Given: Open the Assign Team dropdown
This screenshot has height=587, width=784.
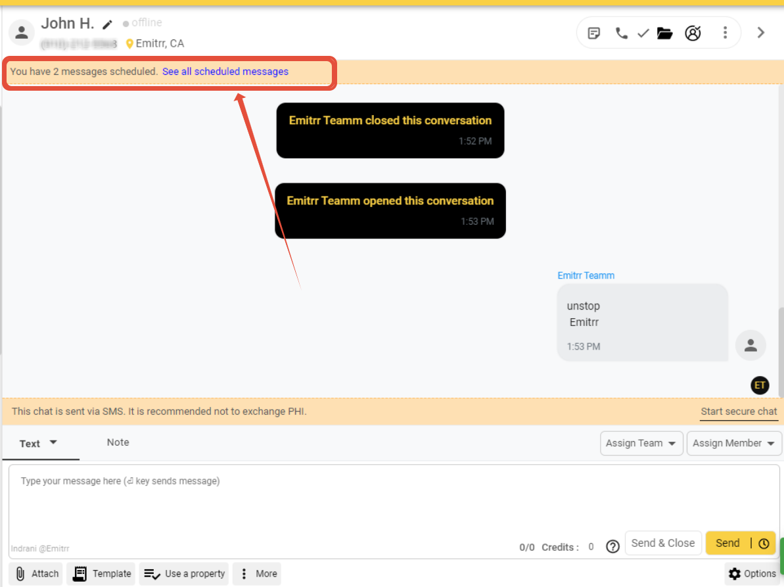Looking at the screenshot, I should pyautogui.click(x=641, y=444).
